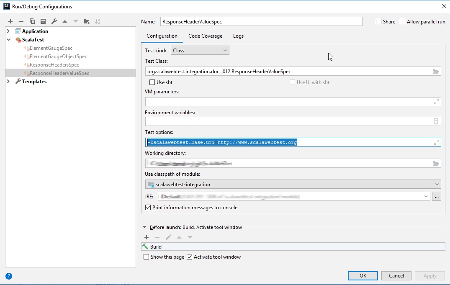Uncheck Print information messages to console
The image size is (450, 285).
(x=148, y=208)
